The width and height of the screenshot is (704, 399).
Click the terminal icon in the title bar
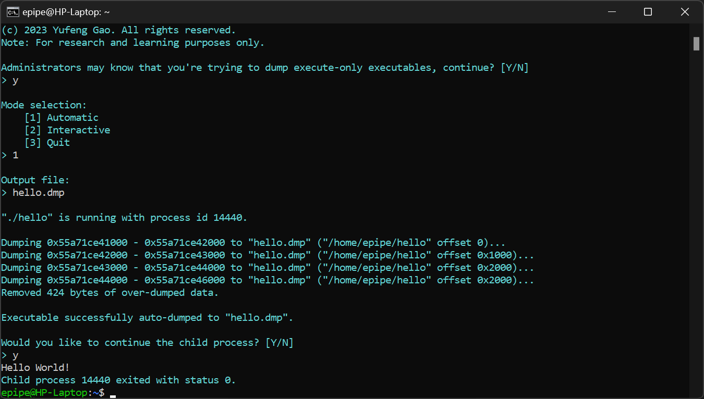click(13, 12)
